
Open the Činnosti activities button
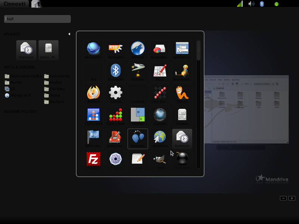point(14,4)
